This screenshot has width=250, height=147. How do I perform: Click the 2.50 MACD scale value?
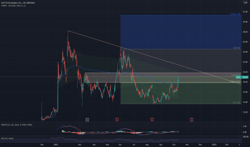(245, 126)
